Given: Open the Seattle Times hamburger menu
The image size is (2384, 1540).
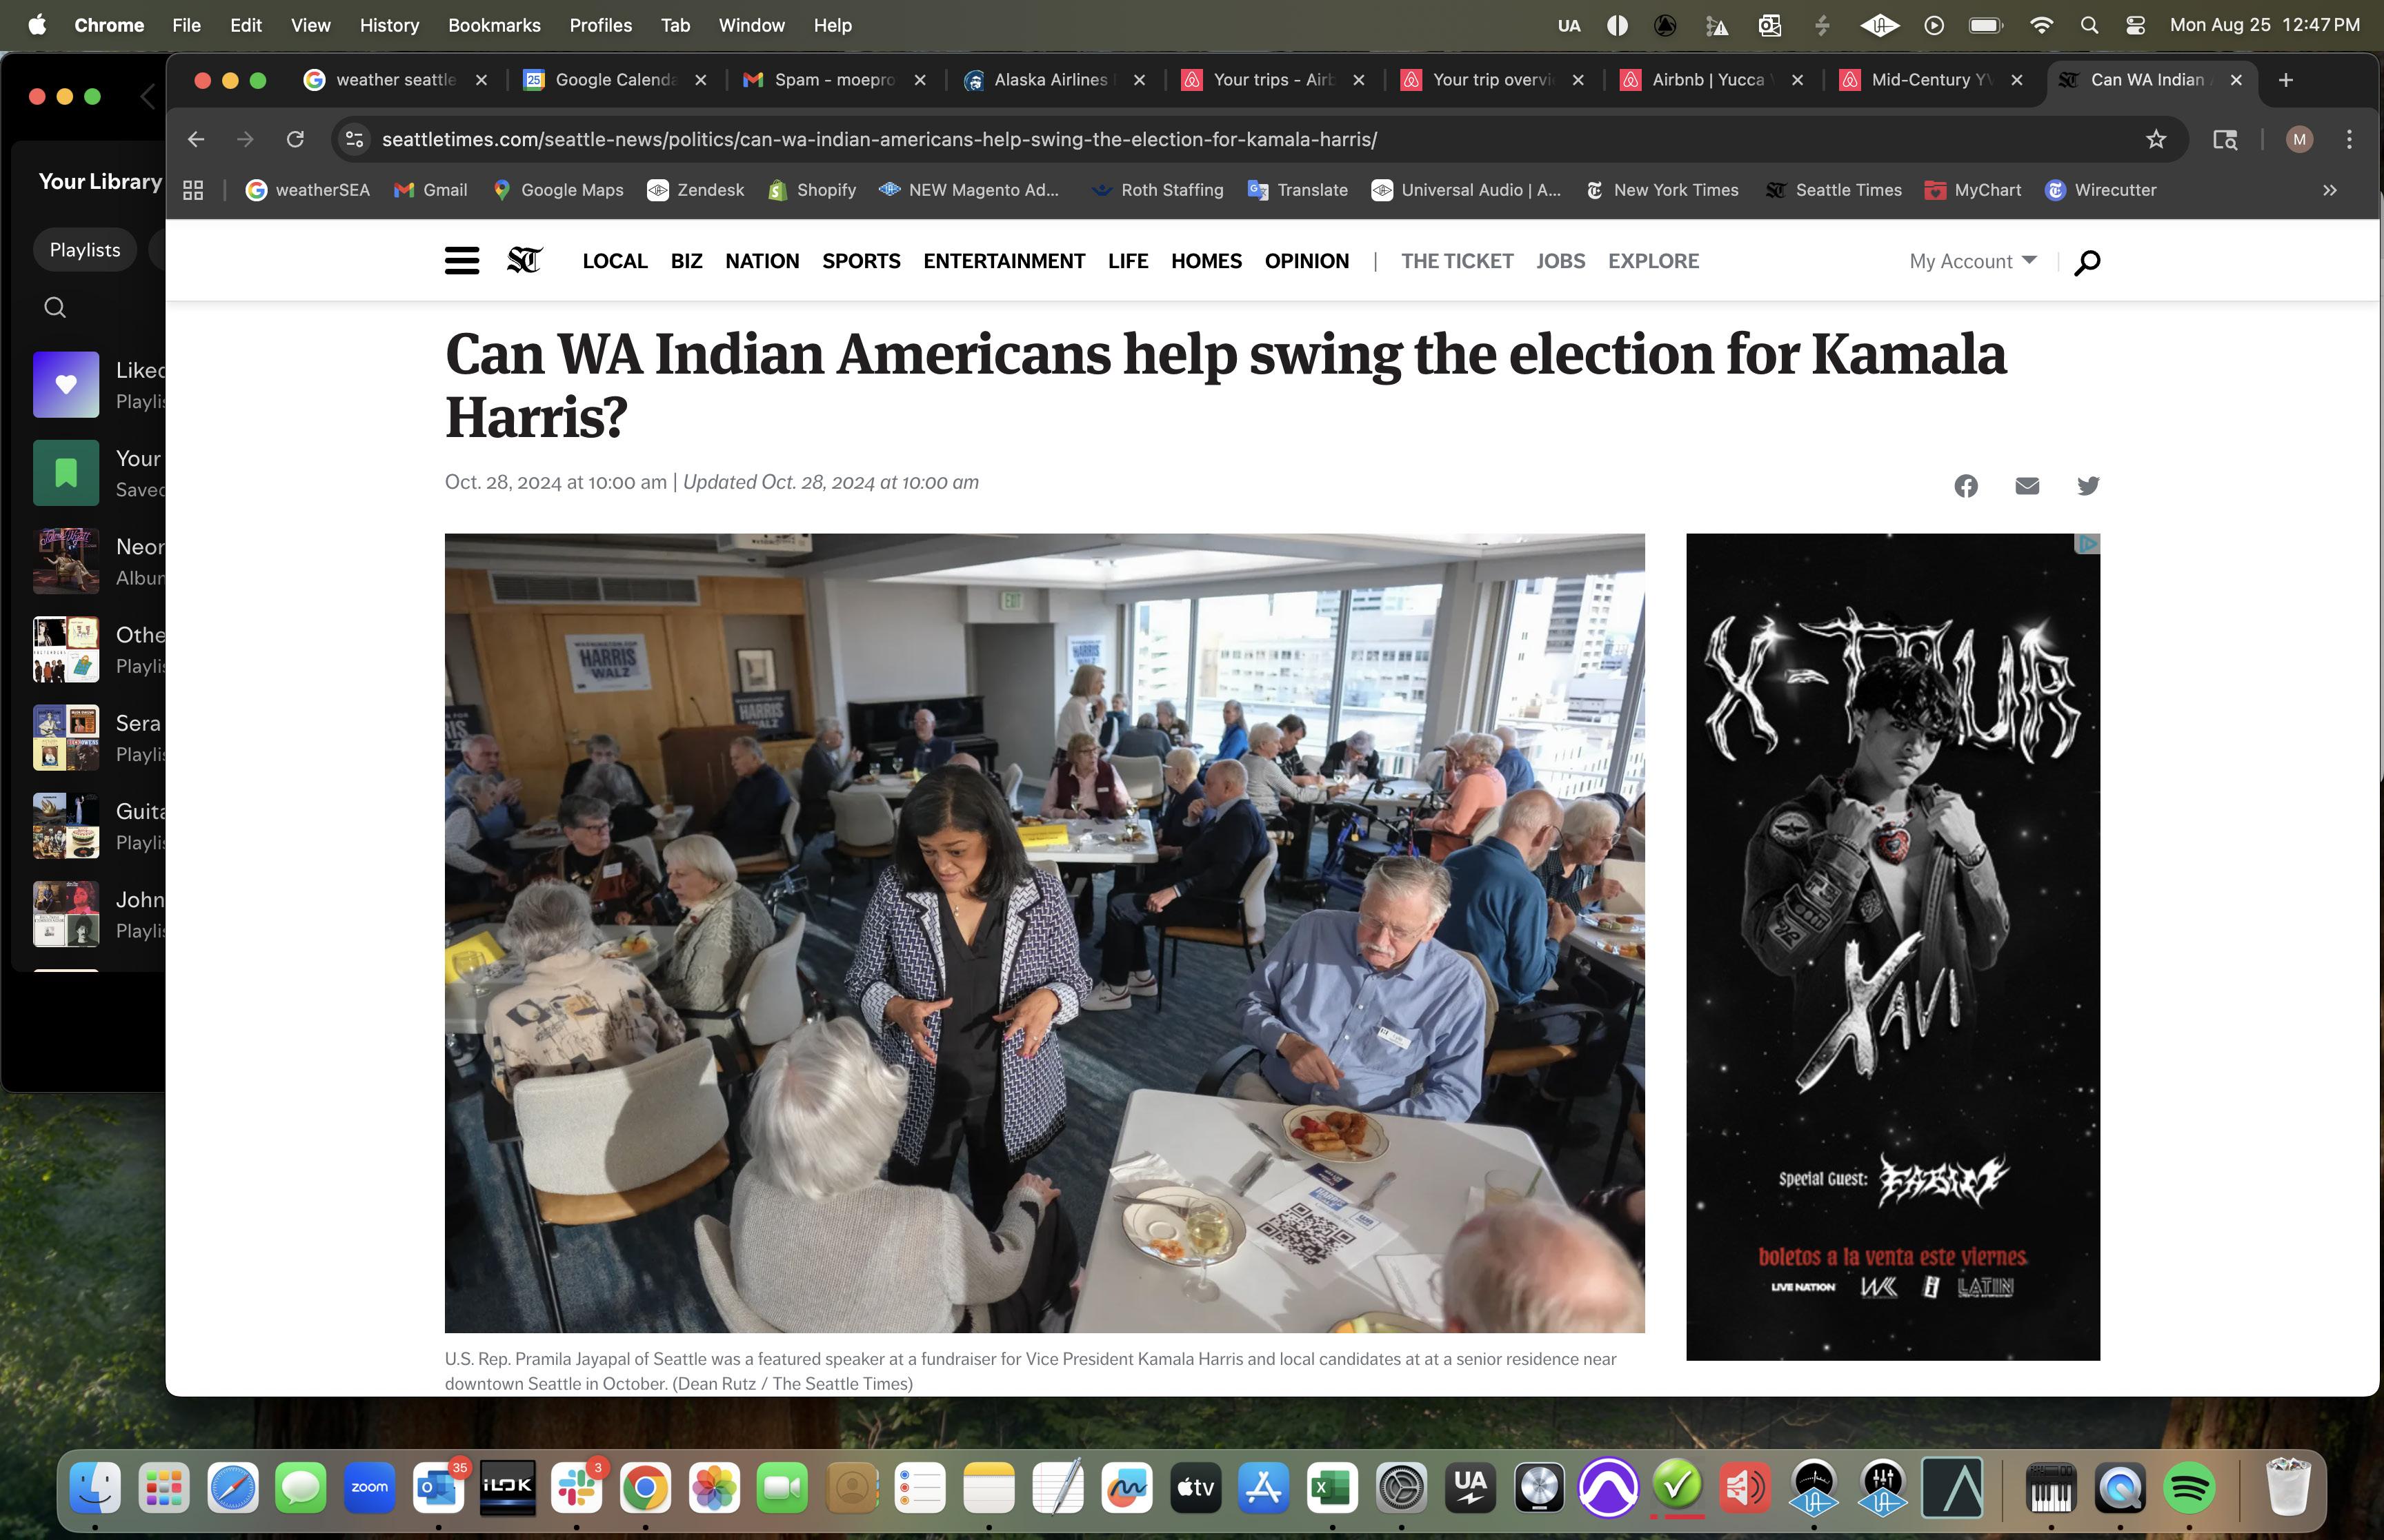Looking at the screenshot, I should point(461,261).
